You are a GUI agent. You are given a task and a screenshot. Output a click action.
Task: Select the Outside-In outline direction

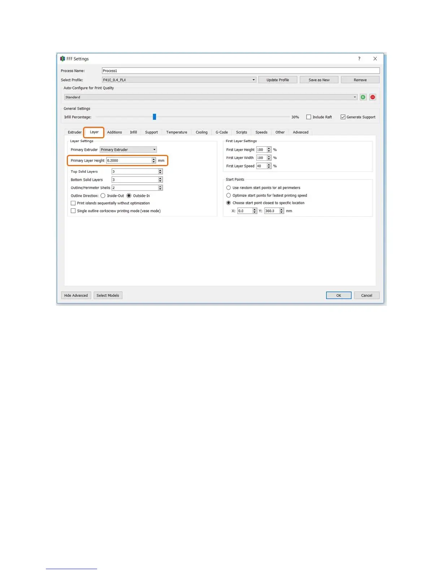(129, 196)
